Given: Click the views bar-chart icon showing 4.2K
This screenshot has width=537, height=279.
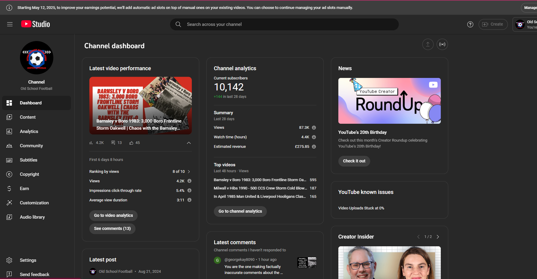Looking at the screenshot, I should 91,143.
